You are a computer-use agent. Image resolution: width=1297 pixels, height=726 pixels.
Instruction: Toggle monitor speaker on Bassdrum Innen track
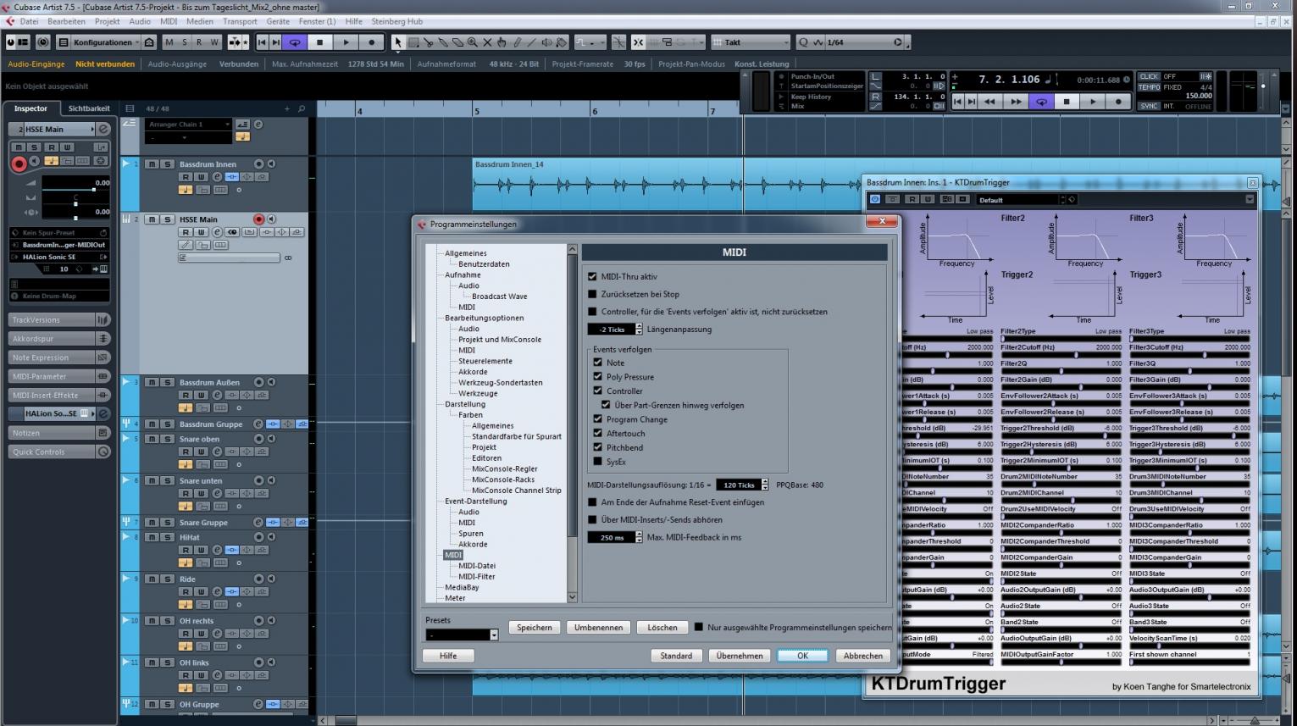pyautogui.click(x=271, y=164)
